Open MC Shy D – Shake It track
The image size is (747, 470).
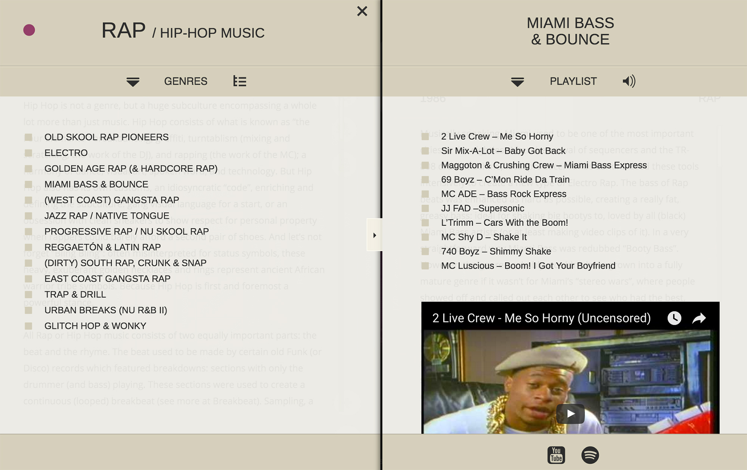coord(484,237)
